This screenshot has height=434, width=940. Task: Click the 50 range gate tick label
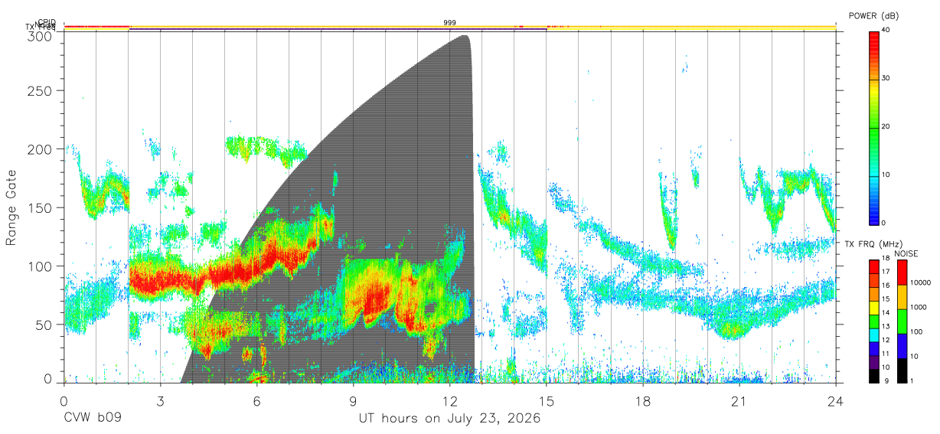pyautogui.click(x=44, y=325)
